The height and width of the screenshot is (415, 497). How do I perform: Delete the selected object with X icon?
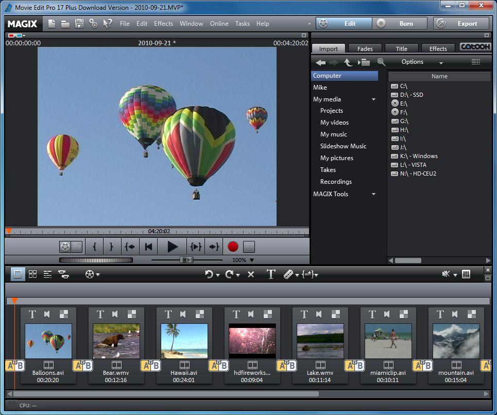point(251,274)
